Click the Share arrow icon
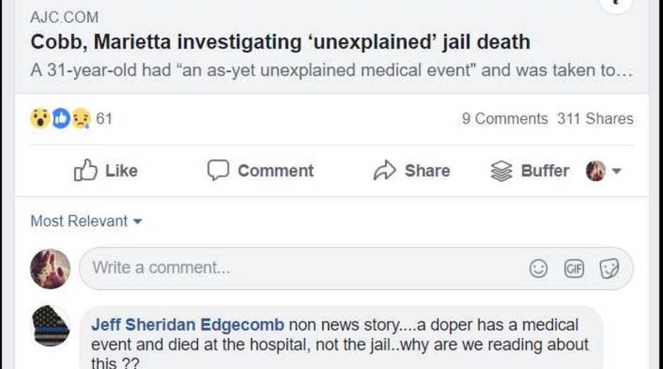This screenshot has width=663, height=369. (384, 171)
